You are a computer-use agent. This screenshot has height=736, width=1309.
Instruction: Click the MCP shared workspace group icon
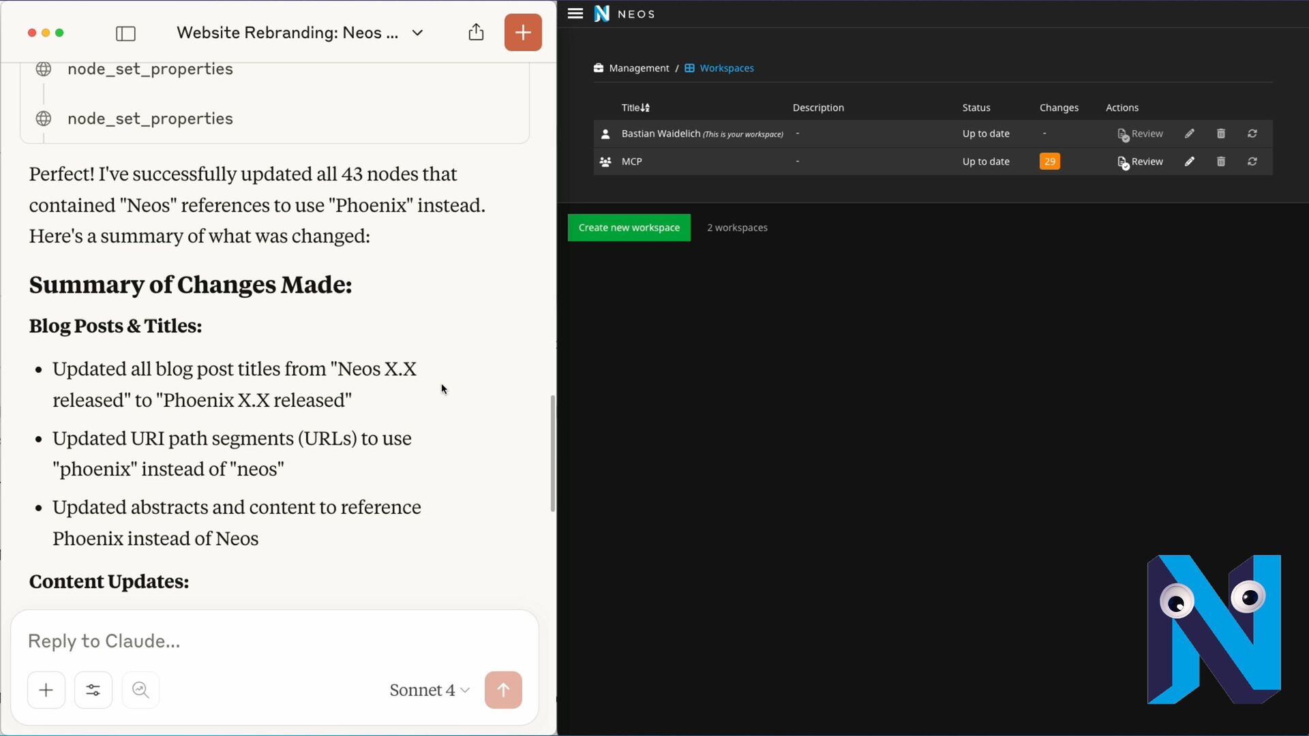coord(605,162)
